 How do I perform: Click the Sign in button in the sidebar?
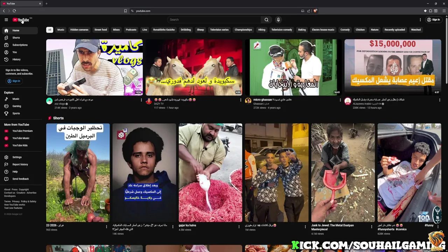click(14, 81)
